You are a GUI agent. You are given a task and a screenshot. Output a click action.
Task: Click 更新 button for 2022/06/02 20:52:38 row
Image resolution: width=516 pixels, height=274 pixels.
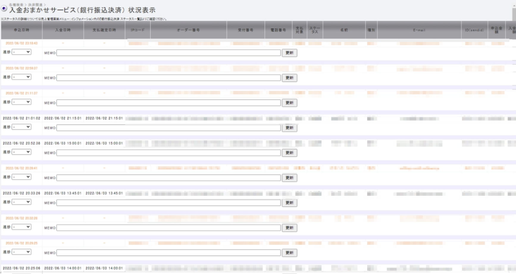(290, 153)
